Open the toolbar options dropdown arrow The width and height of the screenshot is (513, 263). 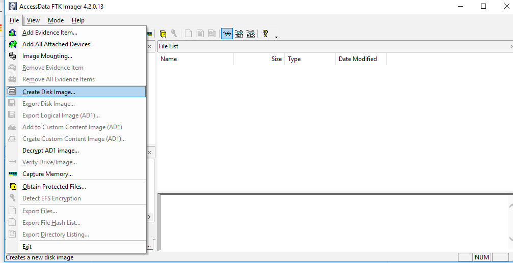[x=276, y=37]
